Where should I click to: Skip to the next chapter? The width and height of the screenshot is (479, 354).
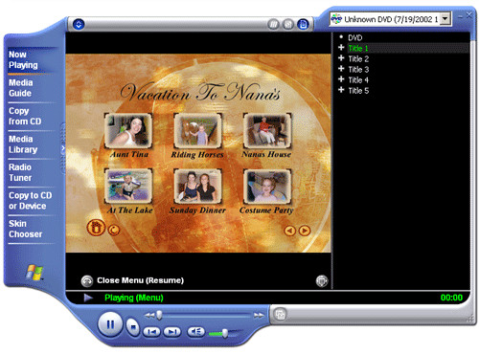[x=171, y=332]
